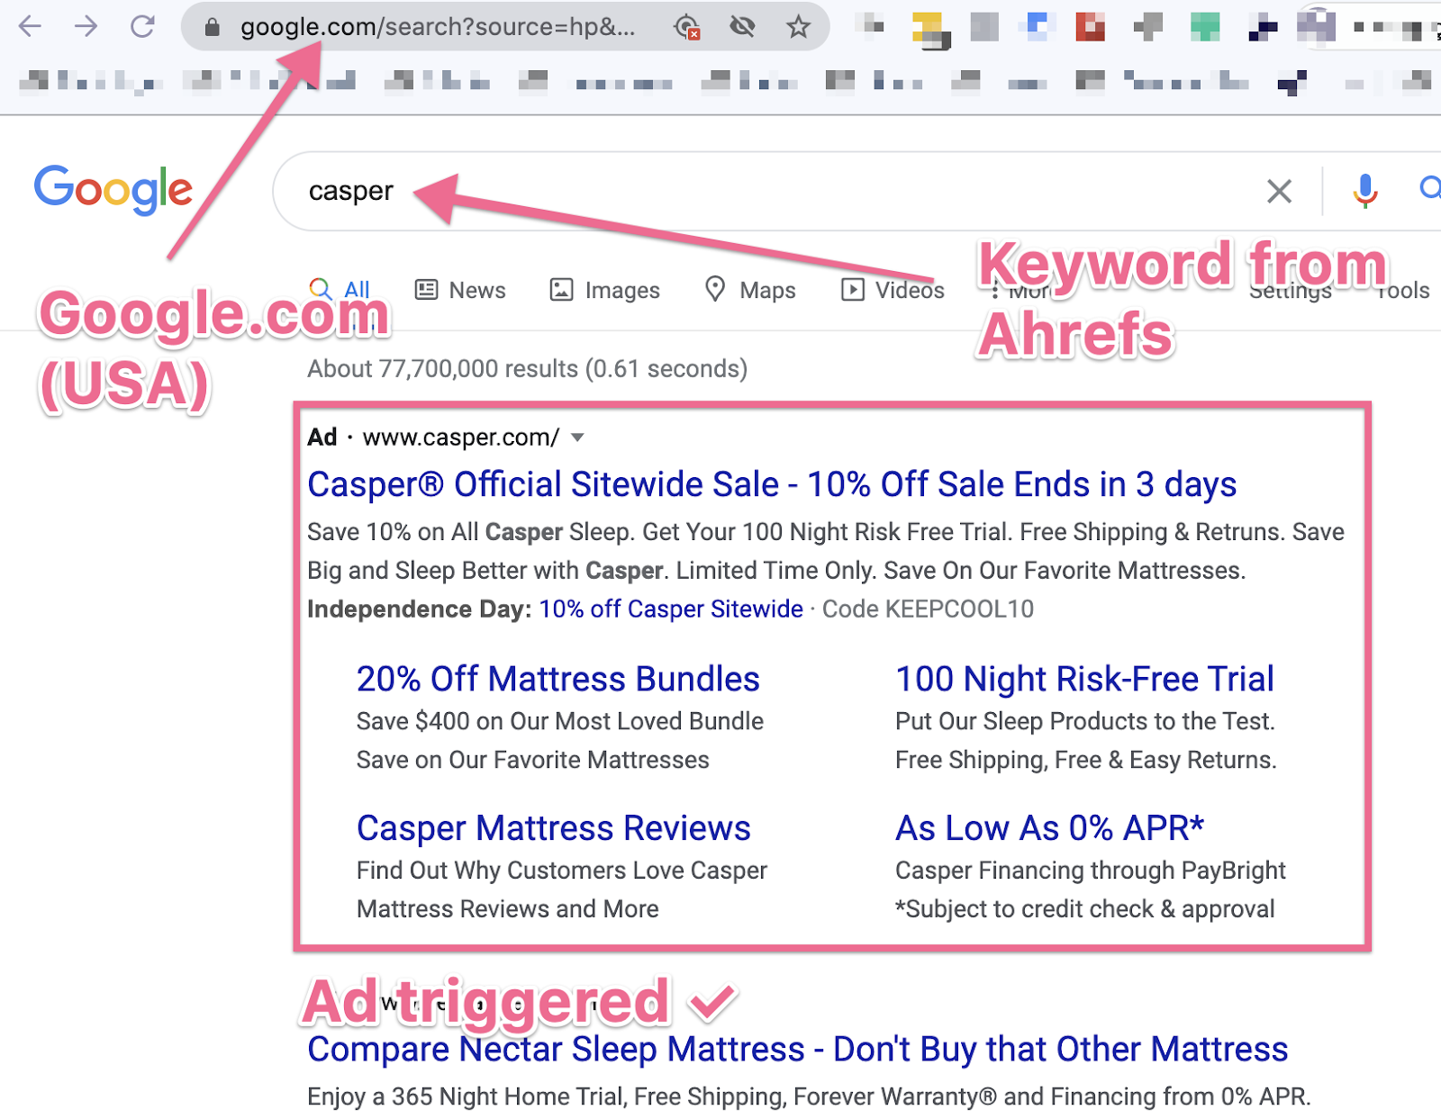Start voice search with microphone icon

pos(1364,190)
